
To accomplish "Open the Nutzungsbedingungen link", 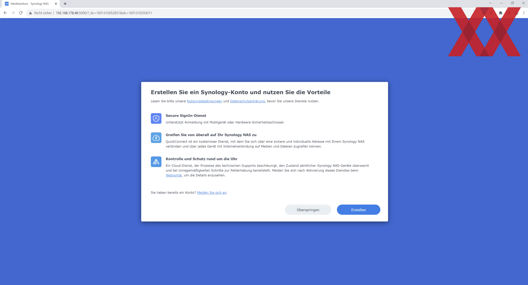I will [x=204, y=101].
